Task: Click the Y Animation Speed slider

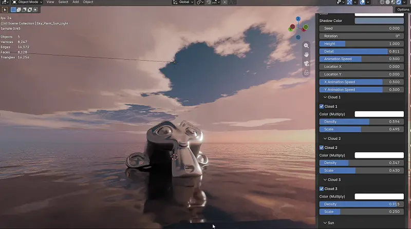Action: click(x=362, y=90)
